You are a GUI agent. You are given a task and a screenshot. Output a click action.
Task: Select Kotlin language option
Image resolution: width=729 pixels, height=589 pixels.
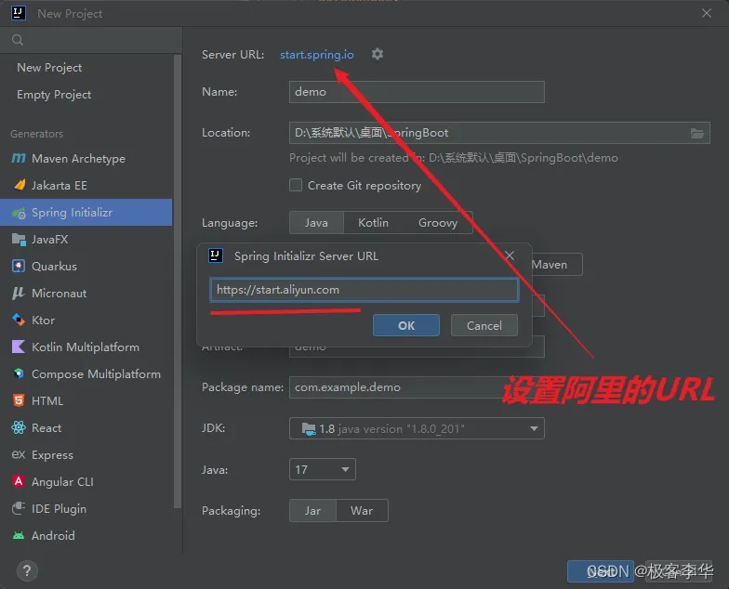373,223
